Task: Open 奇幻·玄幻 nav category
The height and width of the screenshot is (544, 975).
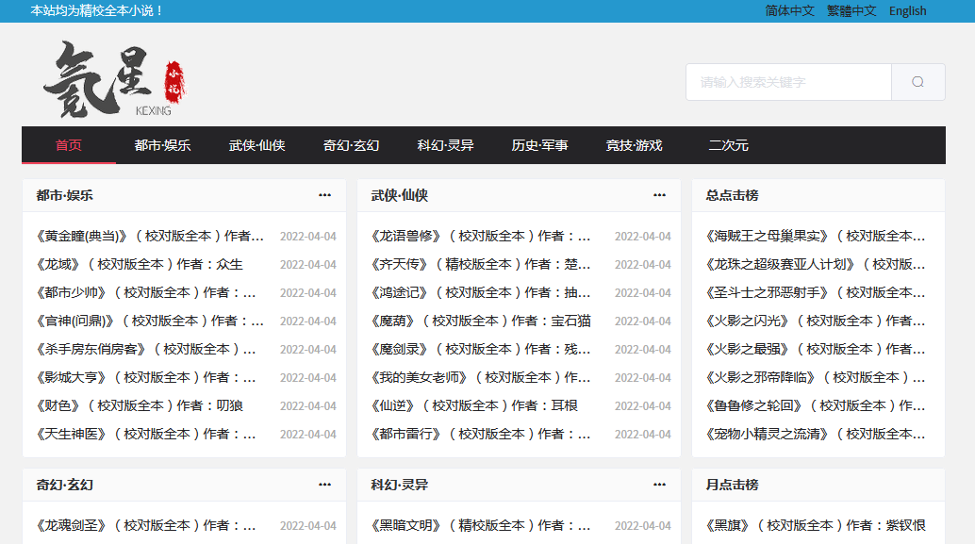Action: [352, 145]
